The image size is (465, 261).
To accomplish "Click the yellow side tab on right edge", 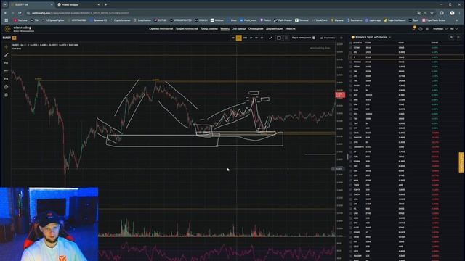I will [x=461, y=162].
